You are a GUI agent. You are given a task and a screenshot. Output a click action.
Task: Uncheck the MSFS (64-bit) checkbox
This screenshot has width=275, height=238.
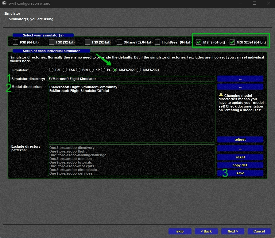pyautogui.click(x=199, y=42)
